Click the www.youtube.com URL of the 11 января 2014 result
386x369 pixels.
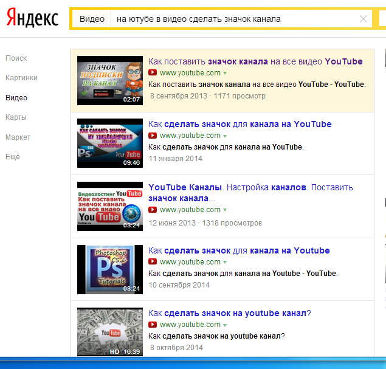(x=190, y=136)
